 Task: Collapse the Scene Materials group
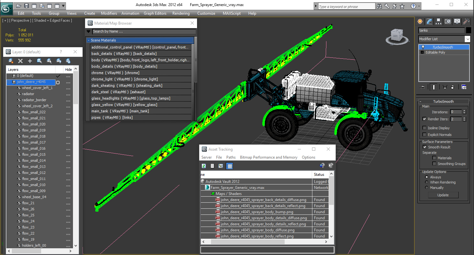pos(89,40)
